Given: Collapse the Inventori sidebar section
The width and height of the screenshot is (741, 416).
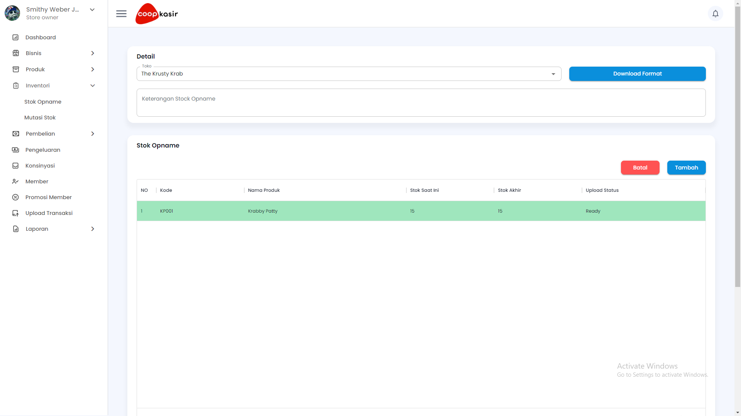Looking at the screenshot, I should tap(93, 86).
